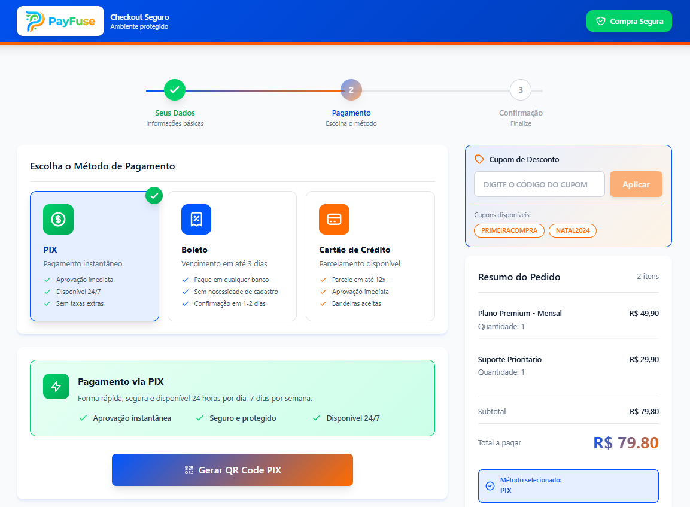
Task: Click the Gerar QR Code PIX button
Action: coord(232,470)
